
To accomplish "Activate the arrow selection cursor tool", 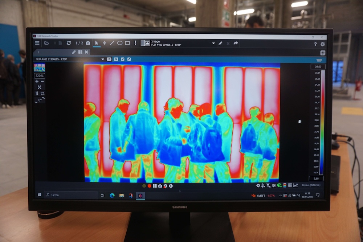I will (x=97, y=43).
